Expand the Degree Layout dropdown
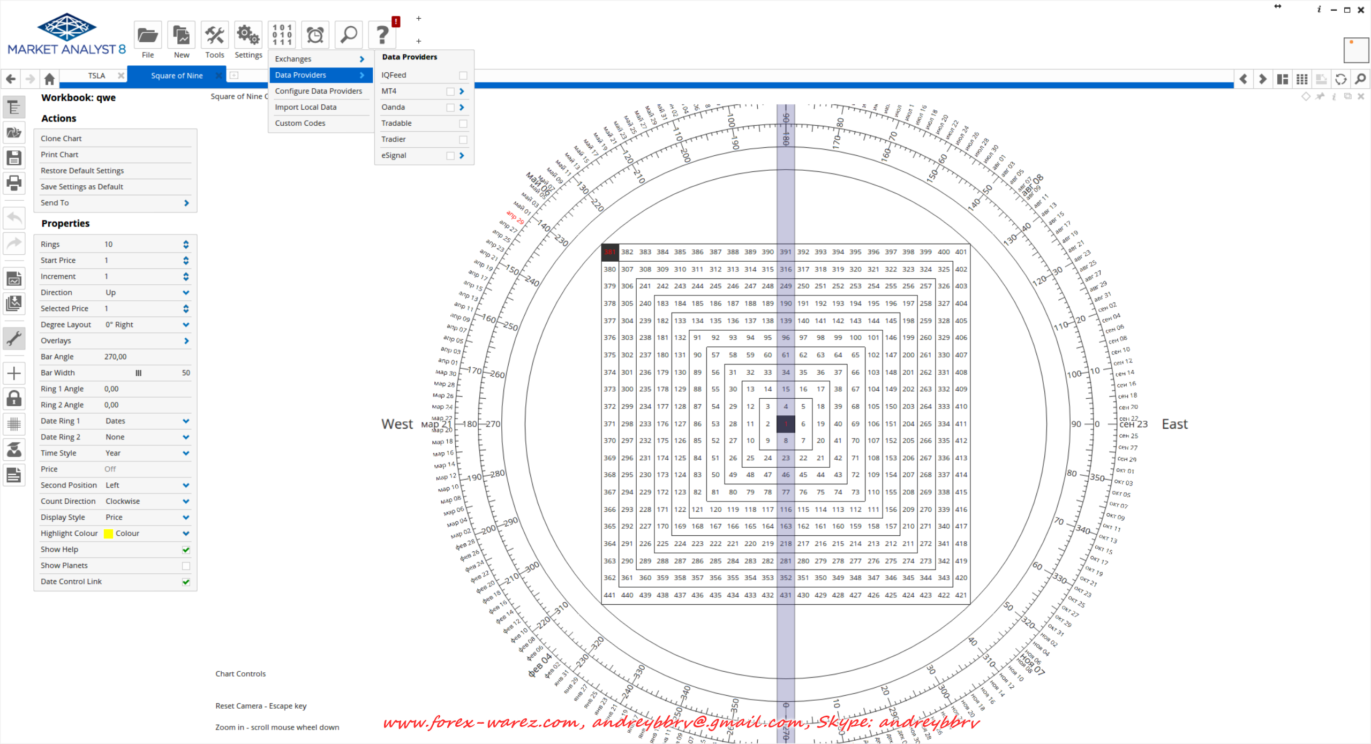 186,325
